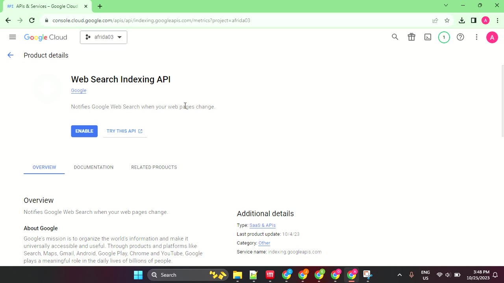
Task: Open the Chrome profile avatar
Action: [485, 20]
